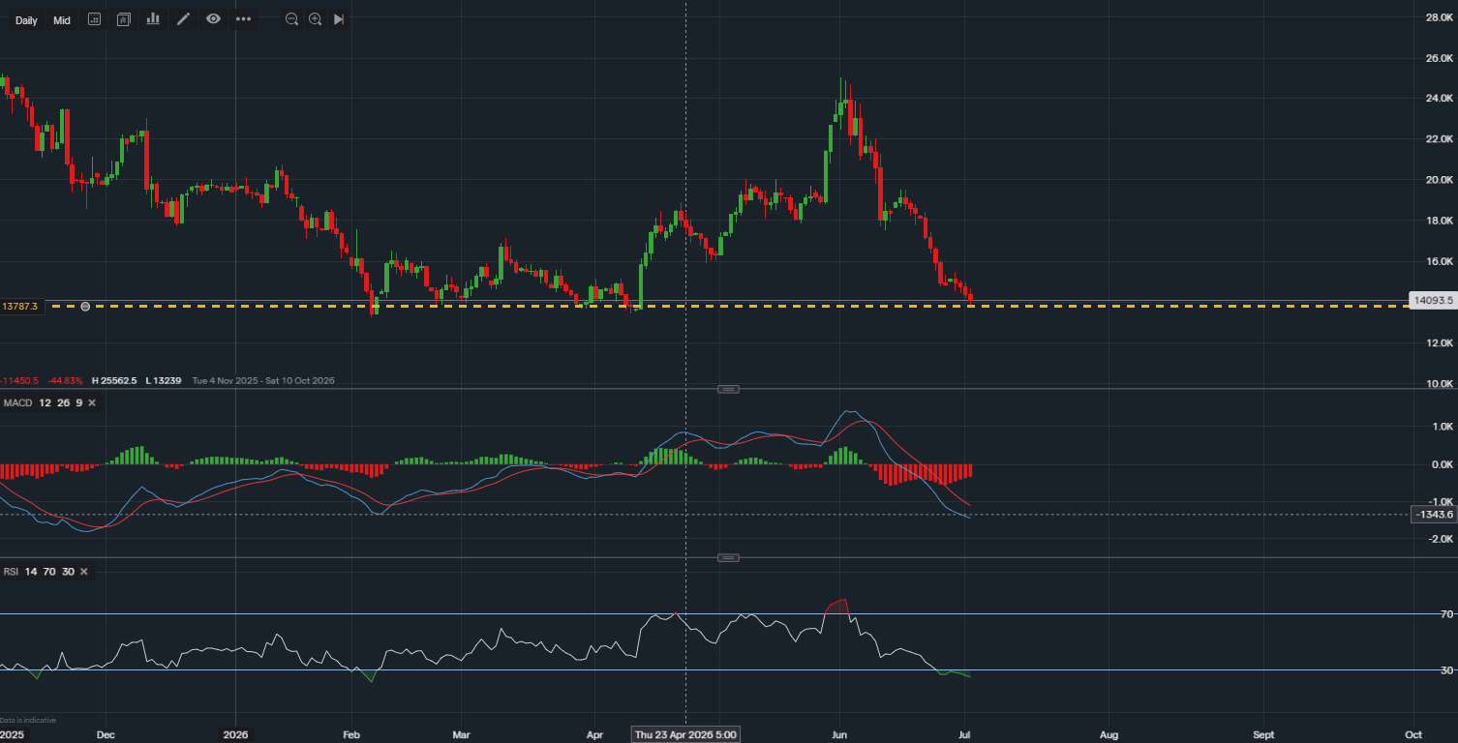The height and width of the screenshot is (743, 1458).
Task: Click the 10.0K price axis label
Action: coord(1440,384)
